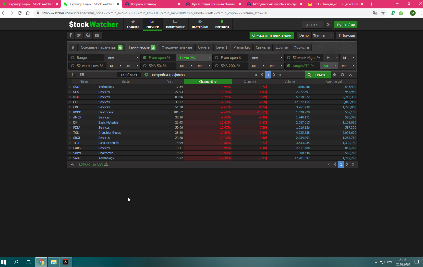Screen dimensions: 423x267
Task: Open Range filter Any dropdown
Action: click(x=122, y=58)
